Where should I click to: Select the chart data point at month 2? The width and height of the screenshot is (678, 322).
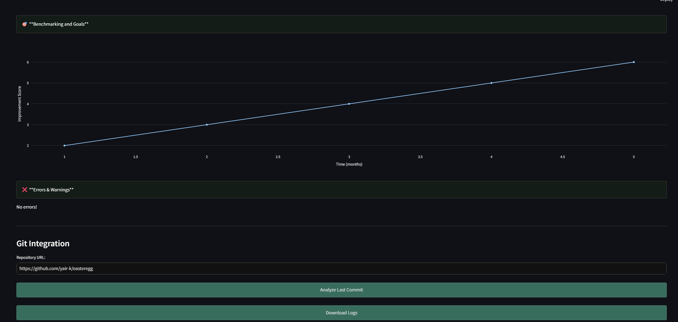click(207, 125)
